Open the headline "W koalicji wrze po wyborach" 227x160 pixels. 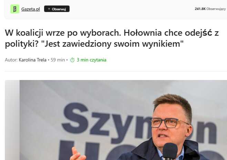pyautogui.click(x=63, y=33)
